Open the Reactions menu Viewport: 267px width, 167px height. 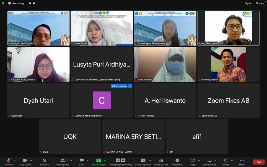[x=177, y=160]
